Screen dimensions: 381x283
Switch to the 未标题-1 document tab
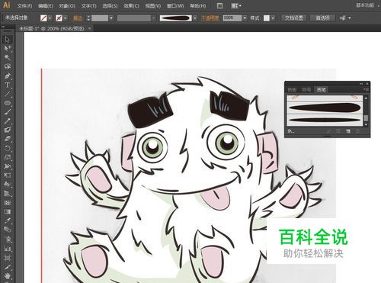[x=52, y=28]
